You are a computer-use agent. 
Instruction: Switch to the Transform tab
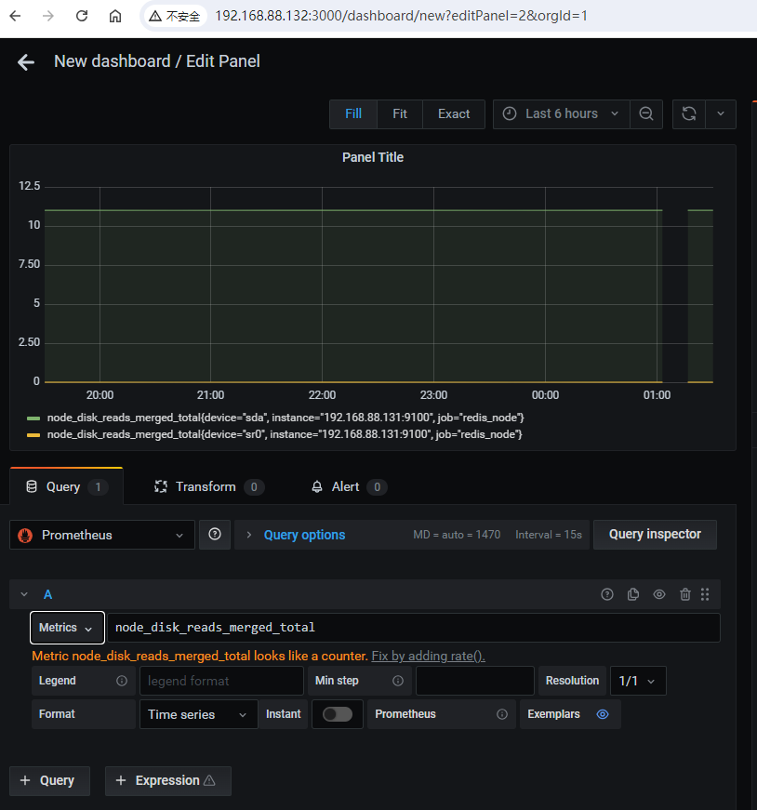(206, 486)
